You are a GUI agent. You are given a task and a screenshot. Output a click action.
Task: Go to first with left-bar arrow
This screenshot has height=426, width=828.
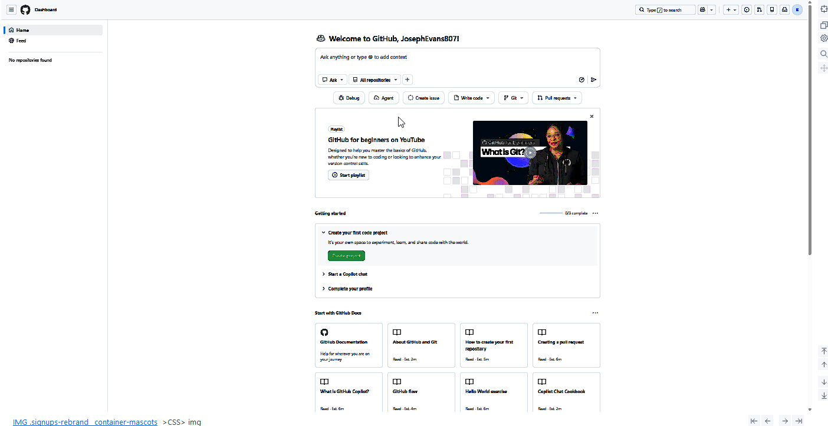[x=754, y=421]
